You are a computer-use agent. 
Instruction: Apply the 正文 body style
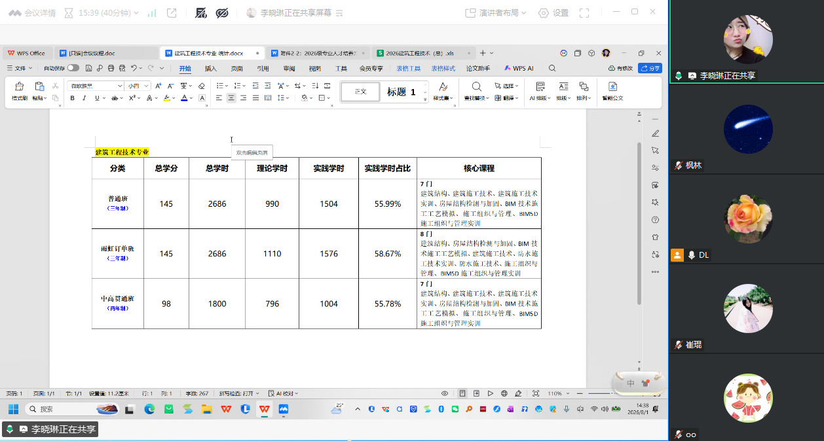pyautogui.click(x=360, y=92)
